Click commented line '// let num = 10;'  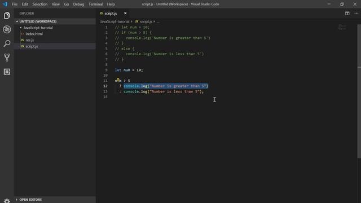[132, 27]
